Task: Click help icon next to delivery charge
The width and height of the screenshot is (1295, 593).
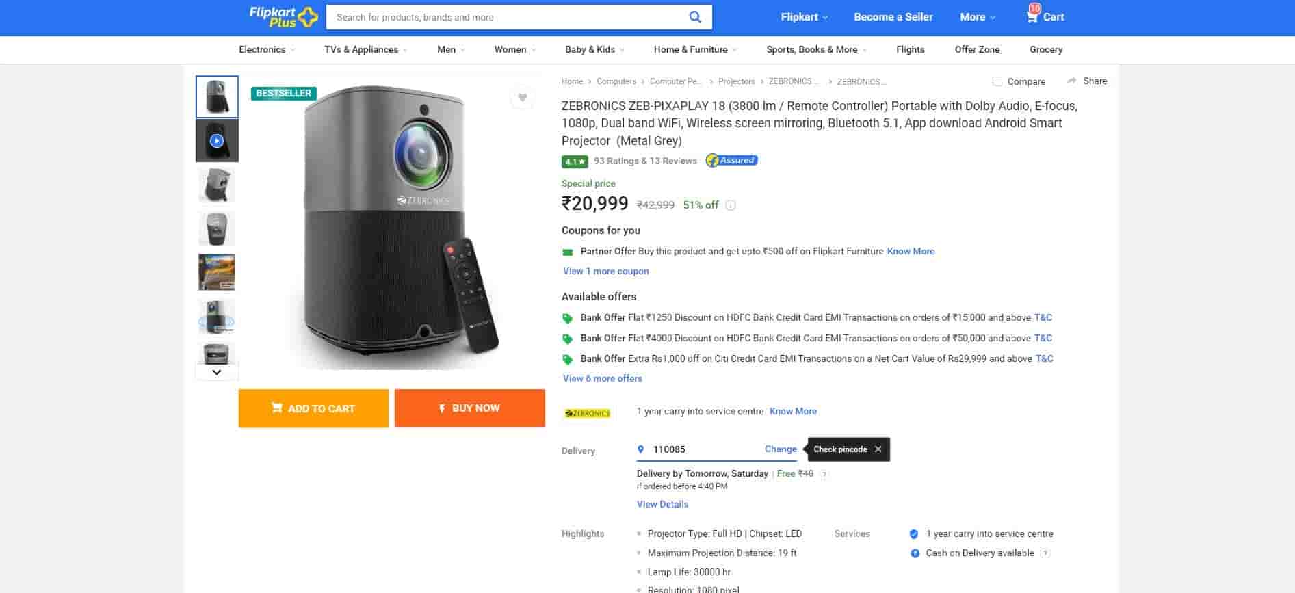Action: 824,474
